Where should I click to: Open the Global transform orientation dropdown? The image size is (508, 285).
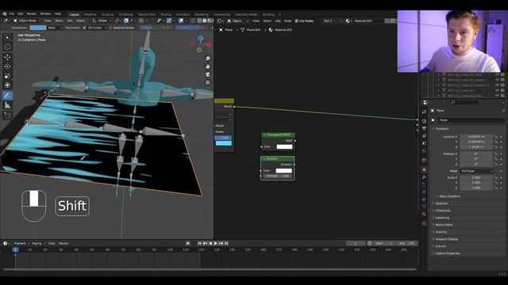[102, 21]
